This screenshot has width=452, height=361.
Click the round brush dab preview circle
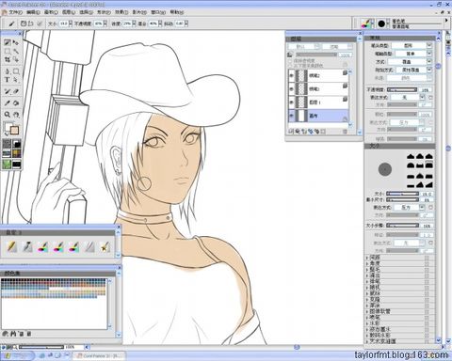[385, 169]
